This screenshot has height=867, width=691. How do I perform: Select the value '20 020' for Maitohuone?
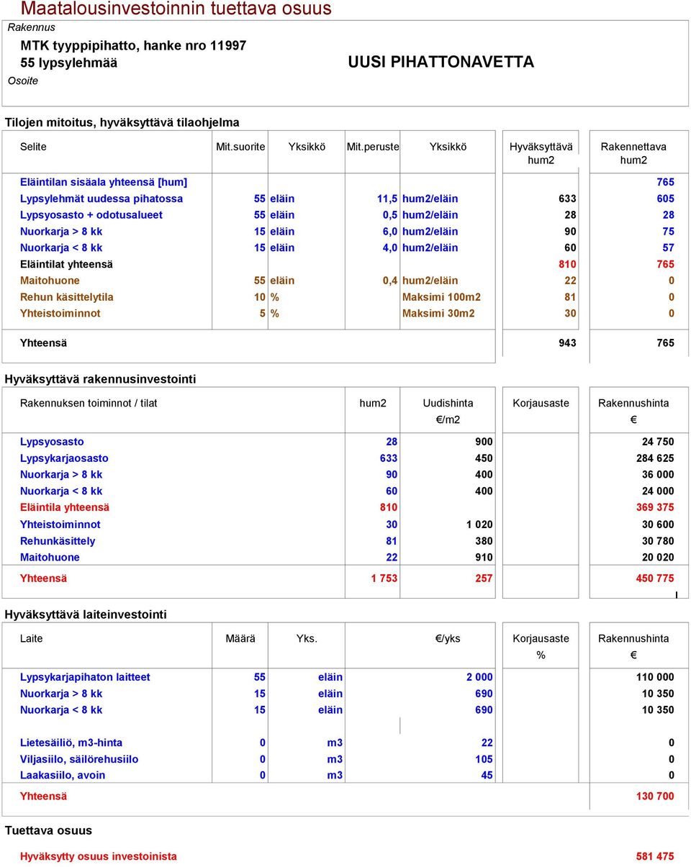coord(659,558)
